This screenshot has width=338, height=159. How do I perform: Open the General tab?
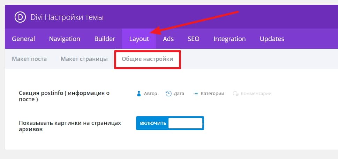pyautogui.click(x=23, y=39)
